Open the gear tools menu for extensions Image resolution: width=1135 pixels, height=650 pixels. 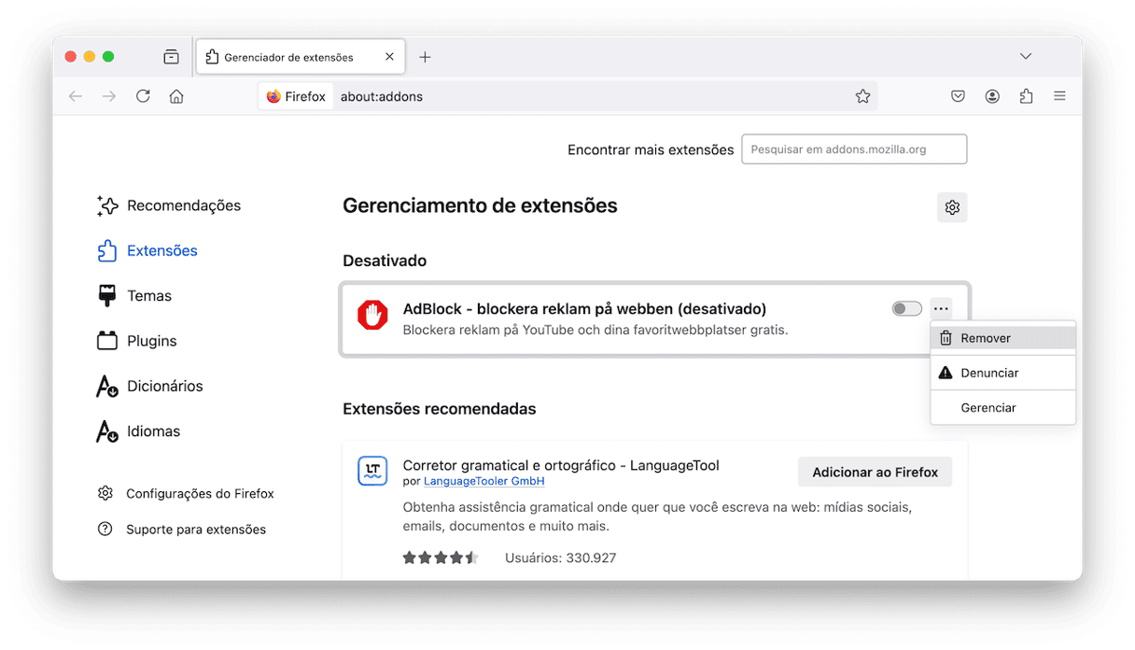[x=952, y=207]
